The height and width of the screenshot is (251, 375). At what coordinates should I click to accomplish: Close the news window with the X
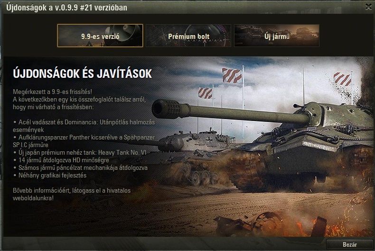click(x=368, y=7)
